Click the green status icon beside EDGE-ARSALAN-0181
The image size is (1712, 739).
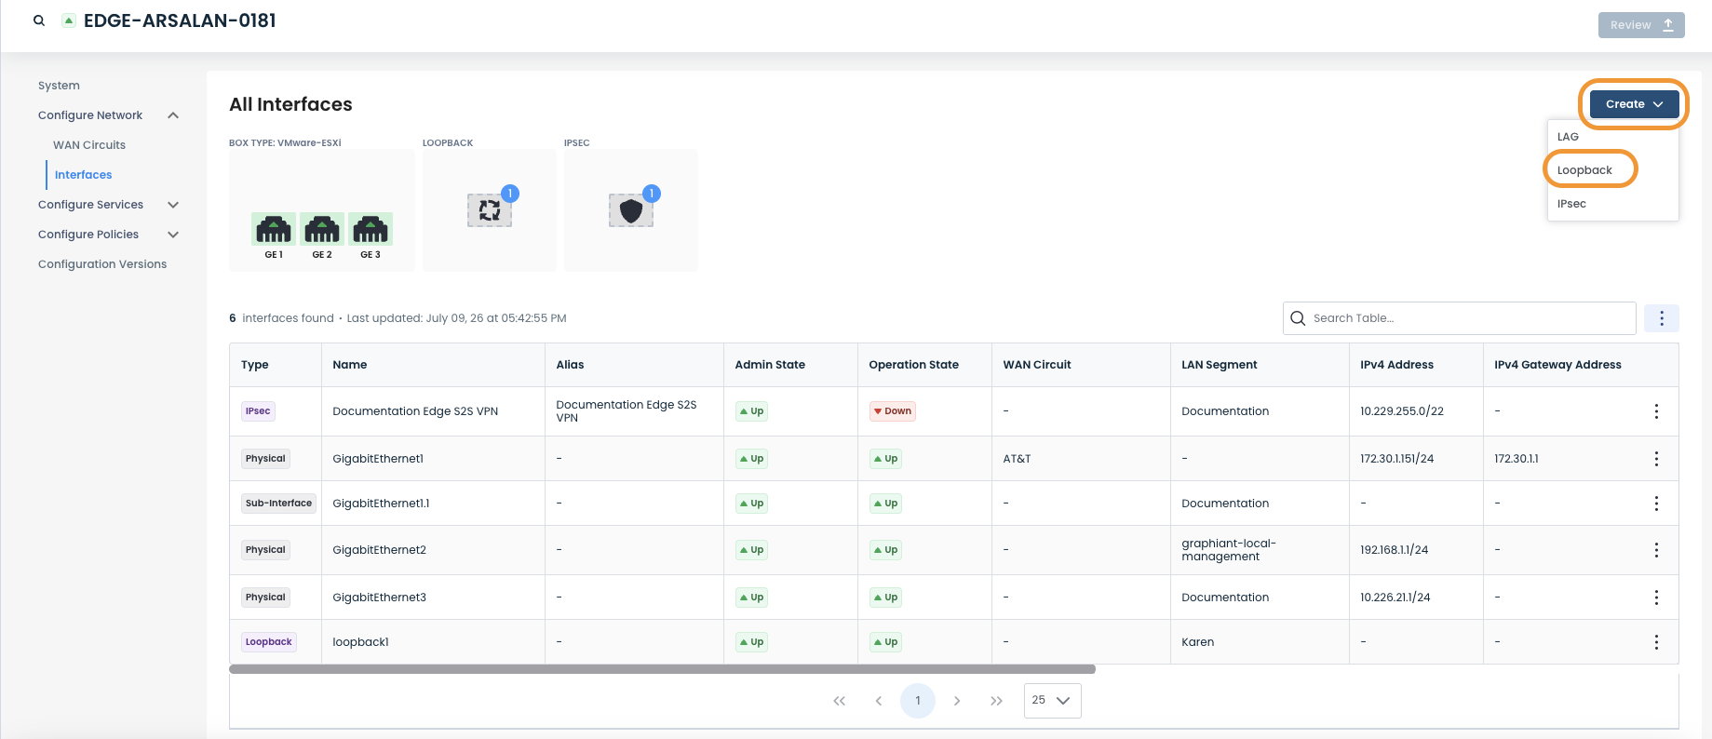(x=69, y=20)
